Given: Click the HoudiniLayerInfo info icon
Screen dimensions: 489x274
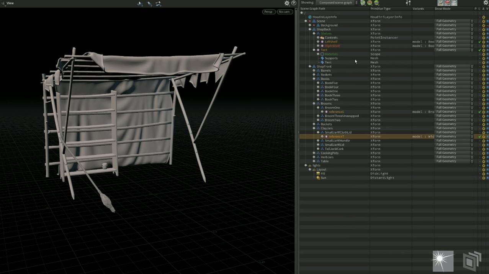Looking at the screenshot, I should tap(310, 17).
